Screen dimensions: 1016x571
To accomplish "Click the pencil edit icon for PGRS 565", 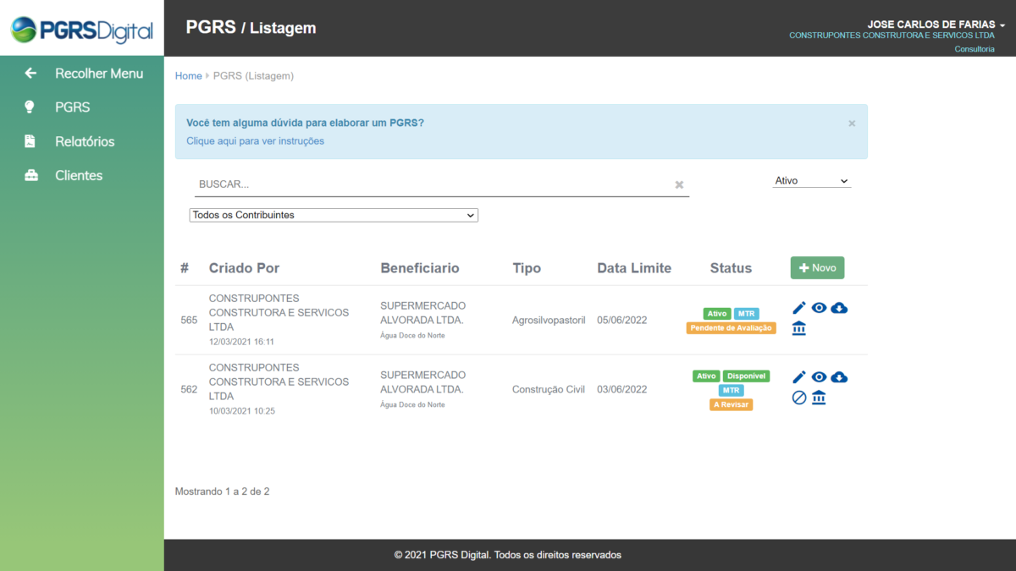I will 799,308.
